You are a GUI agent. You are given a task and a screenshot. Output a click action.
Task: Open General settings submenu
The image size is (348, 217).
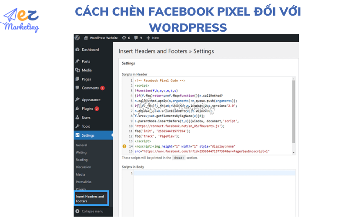(x=81, y=145)
